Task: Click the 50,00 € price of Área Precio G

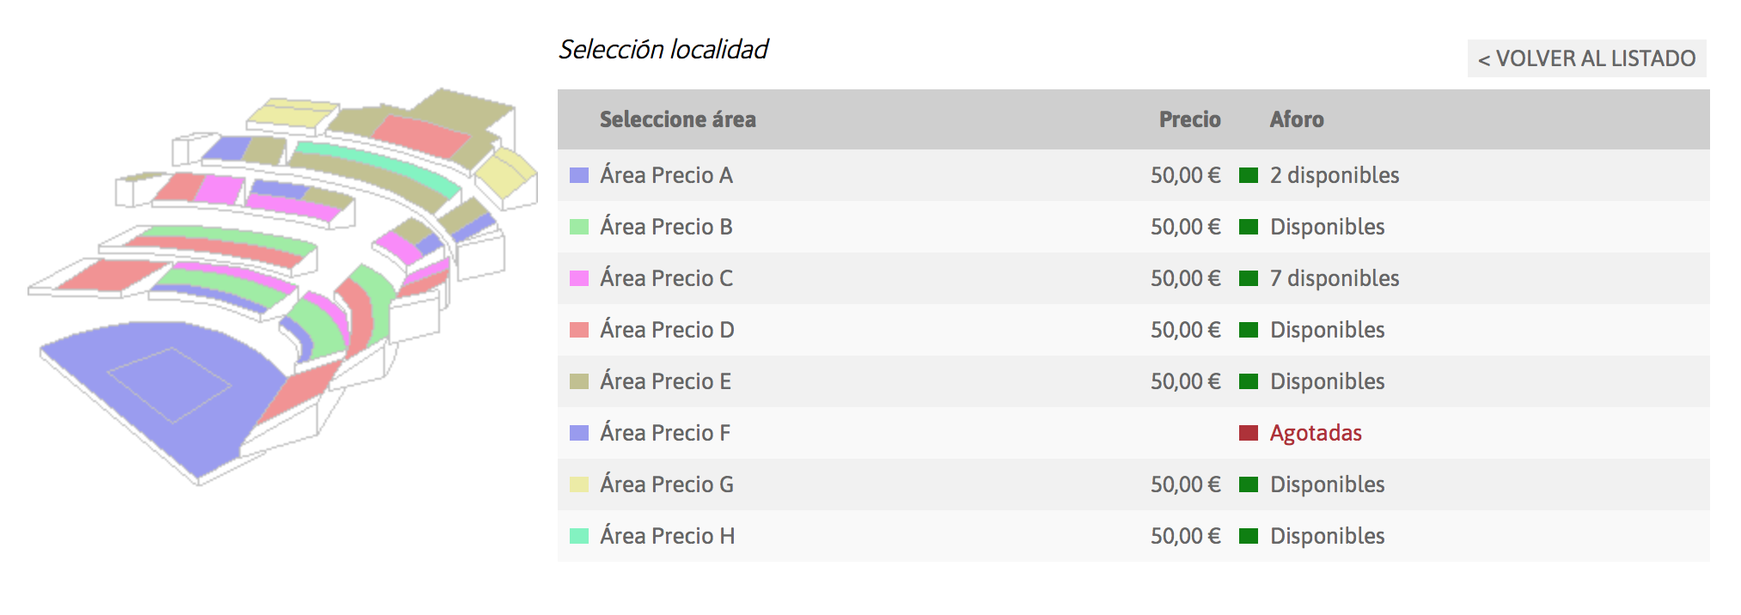Action: pyautogui.click(x=1186, y=484)
